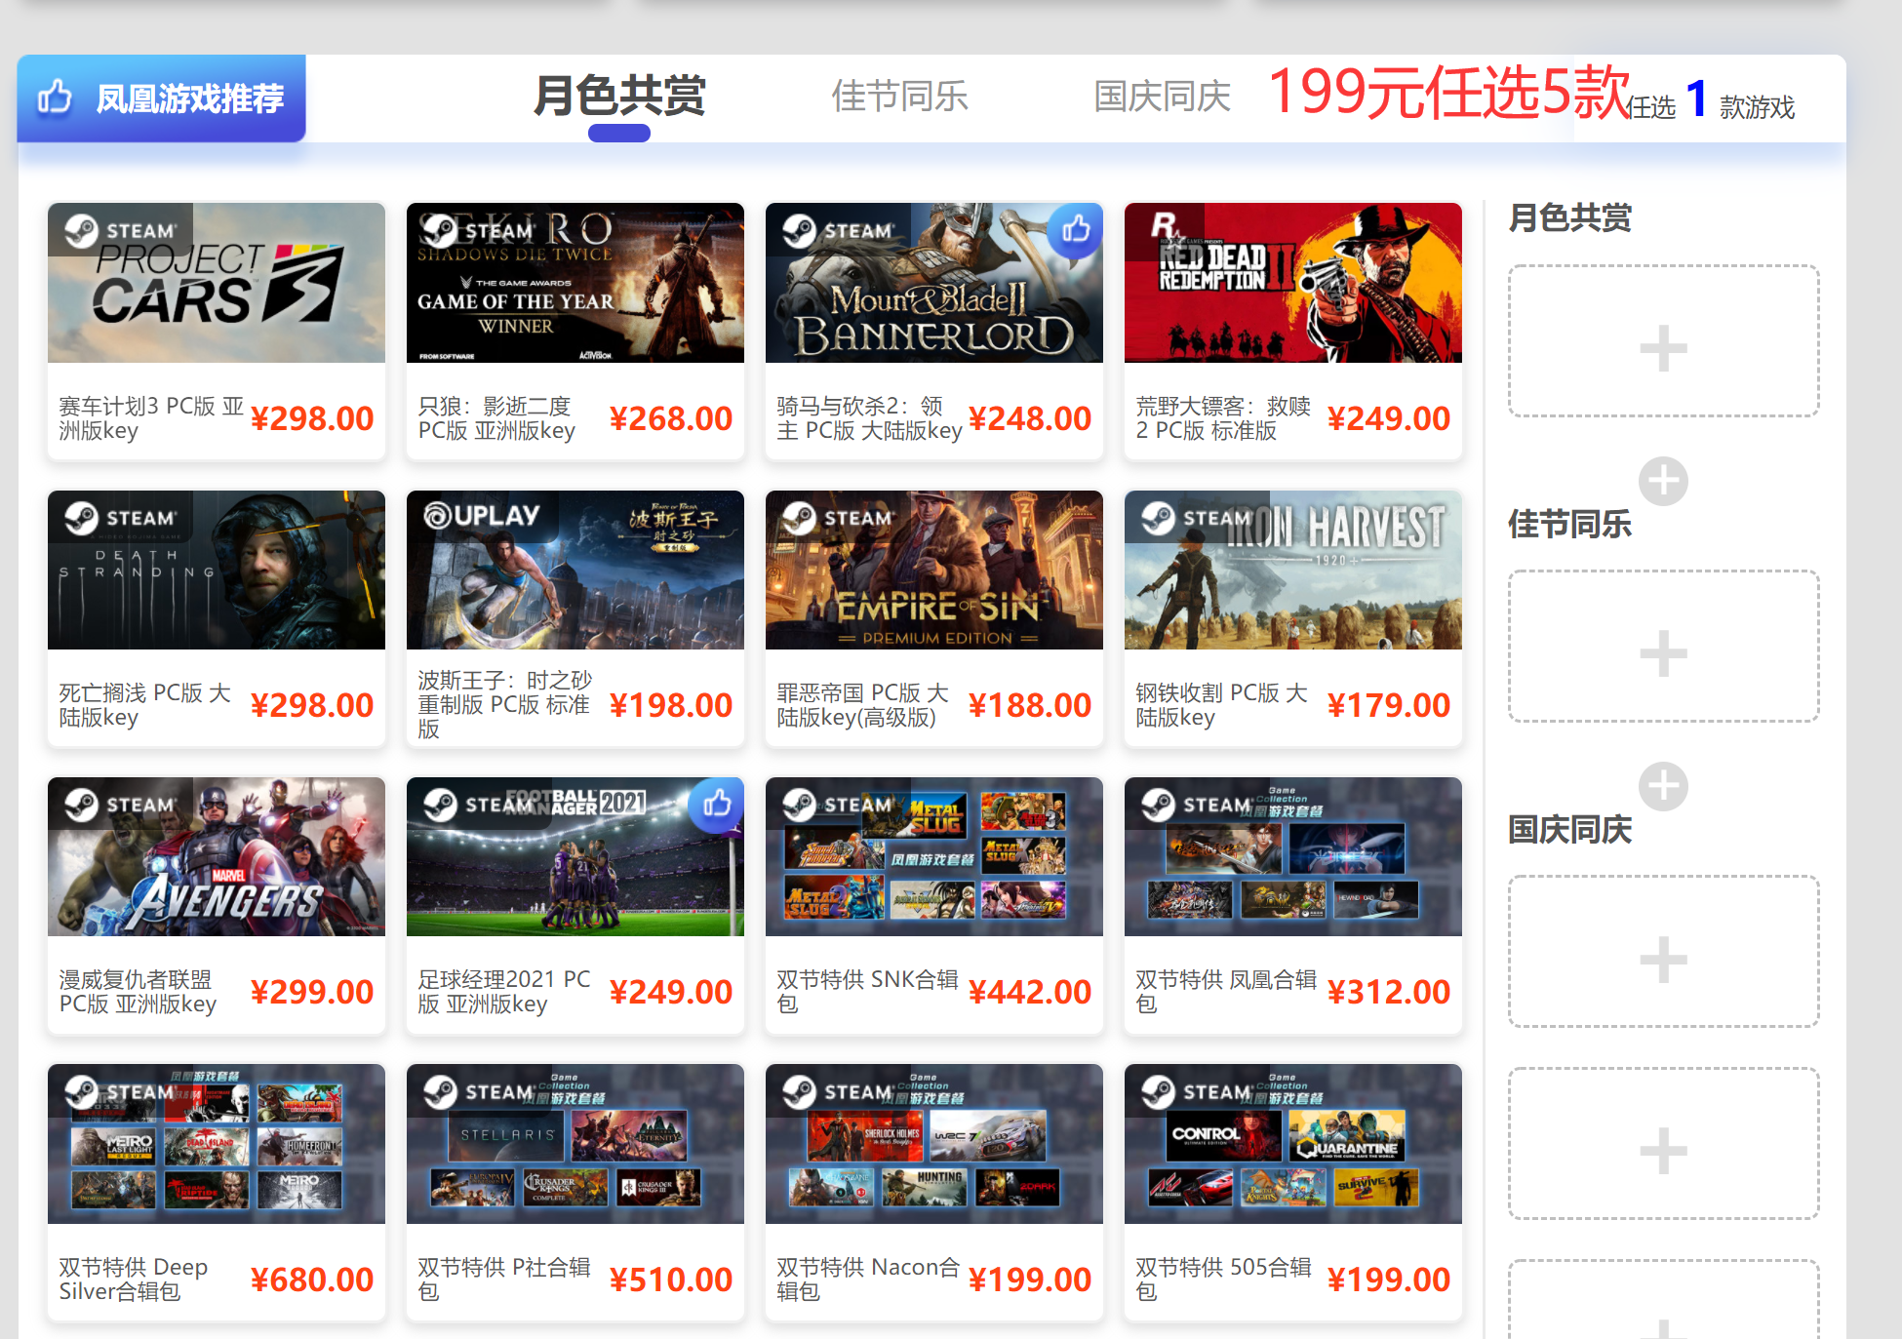Click title 波斯王子：时之砂重制版
1902x1339 pixels.
pyautogui.click(x=504, y=704)
